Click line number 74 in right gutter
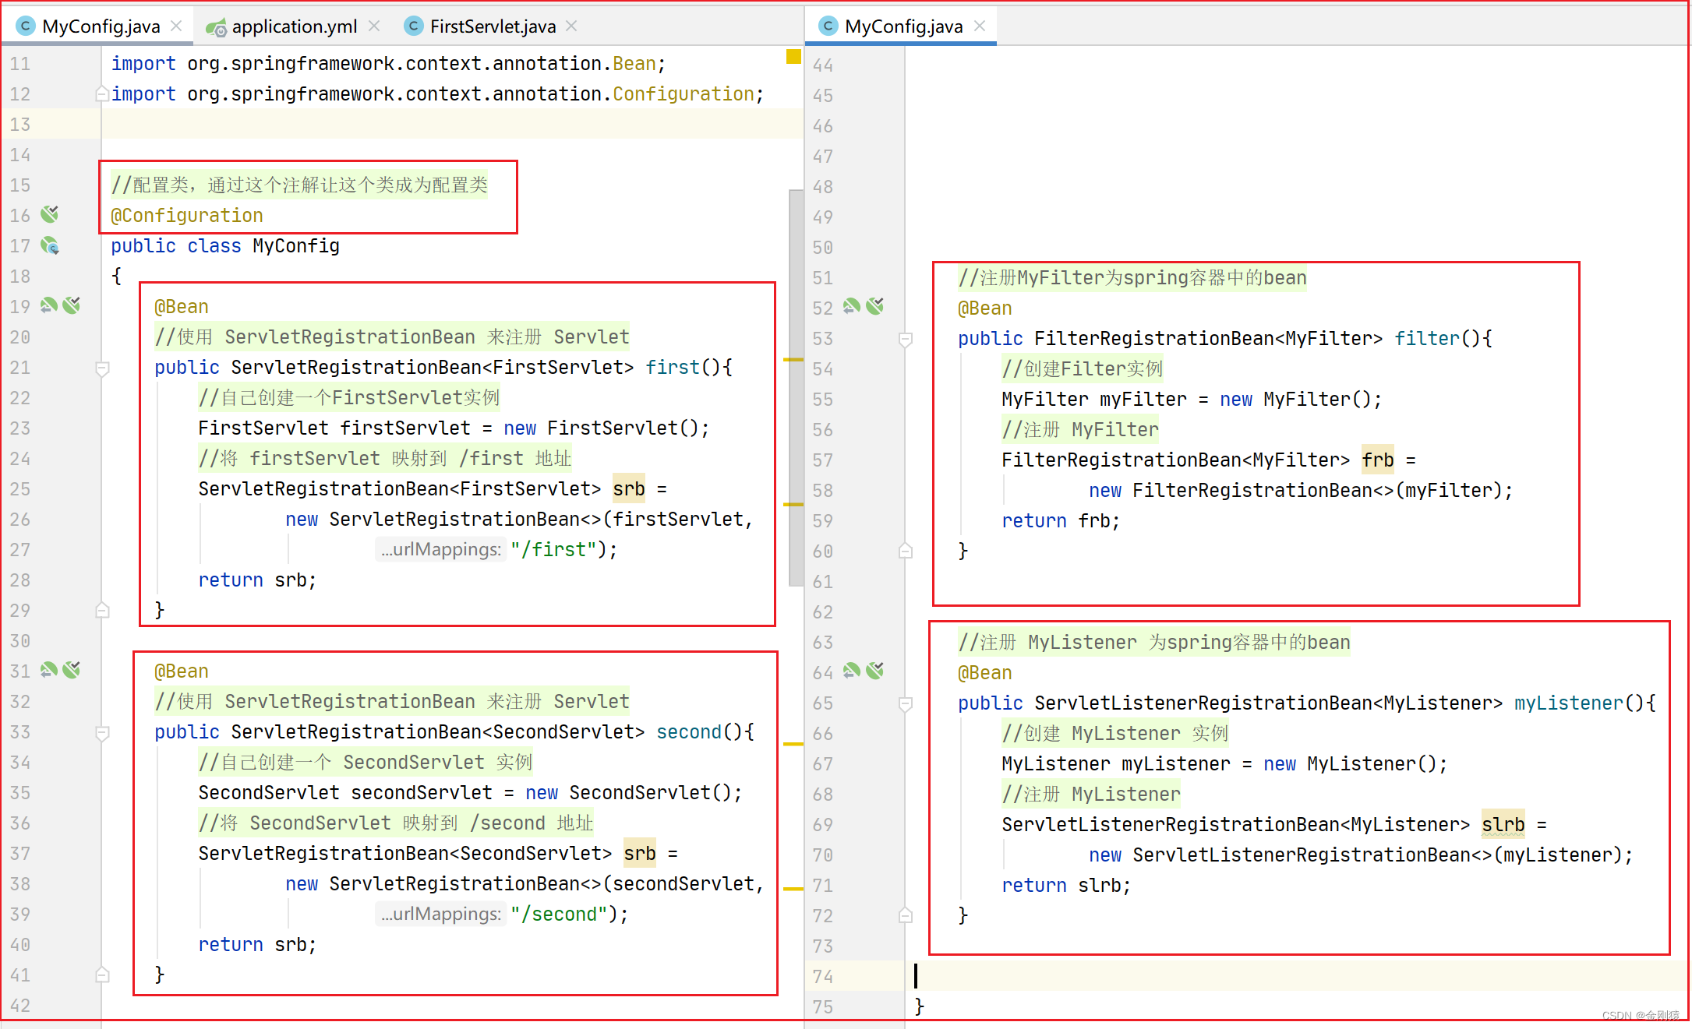Image resolution: width=1692 pixels, height=1029 pixels. point(823,976)
